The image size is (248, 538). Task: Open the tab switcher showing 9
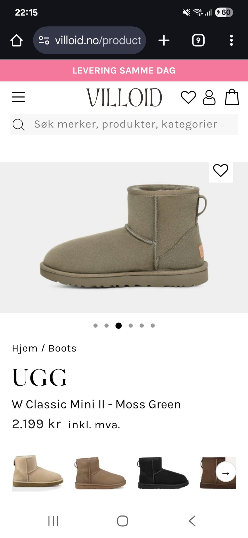coord(198,40)
